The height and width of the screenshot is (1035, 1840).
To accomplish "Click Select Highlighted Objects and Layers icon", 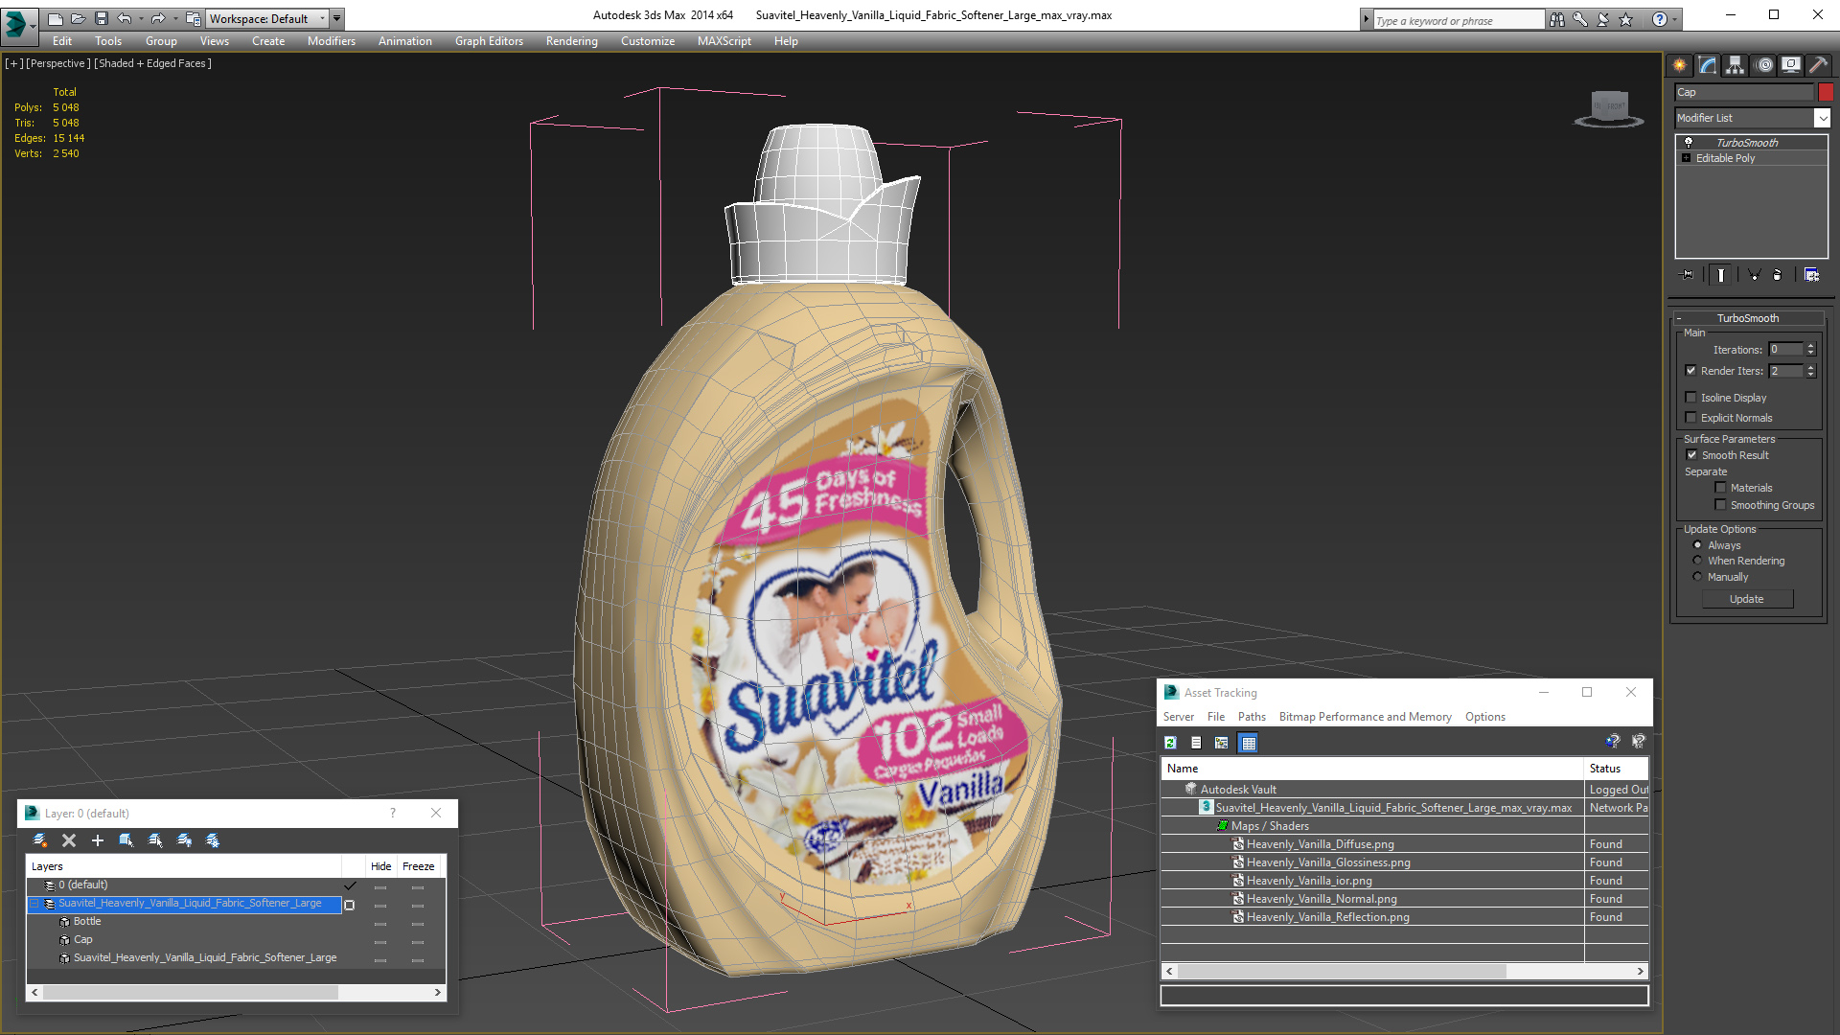I will point(126,840).
